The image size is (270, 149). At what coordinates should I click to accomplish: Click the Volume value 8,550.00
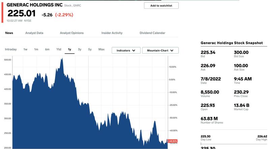(210, 92)
